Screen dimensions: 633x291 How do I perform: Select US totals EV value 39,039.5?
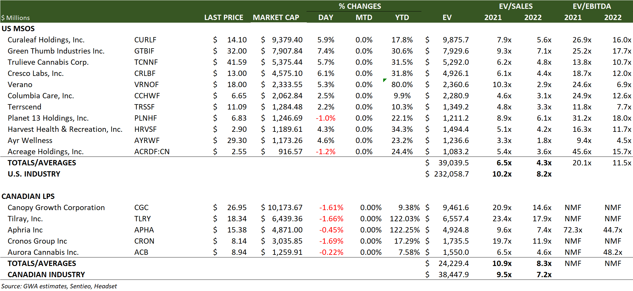point(453,163)
